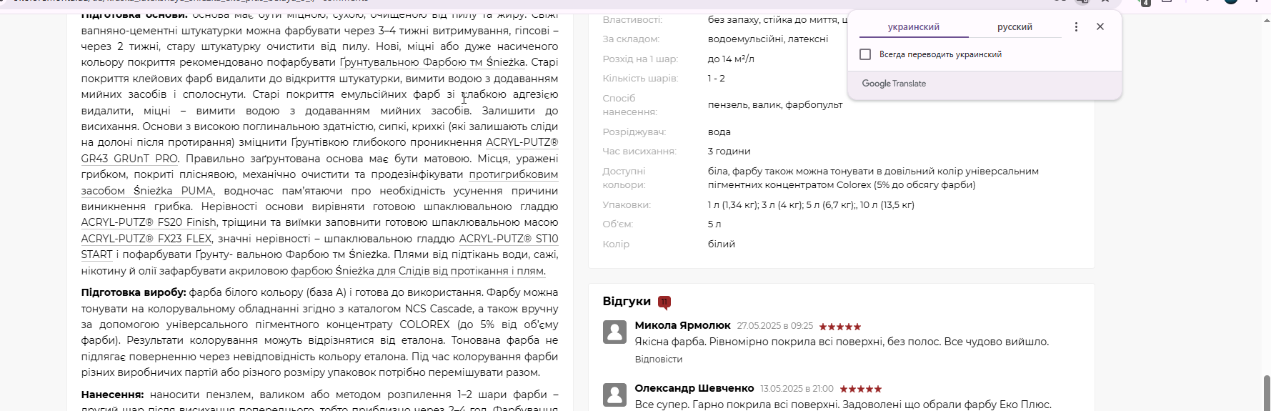Click the Підготовка виробу: heading
Image resolution: width=1271 pixels, height=411 pixels.
pos(134,292)
